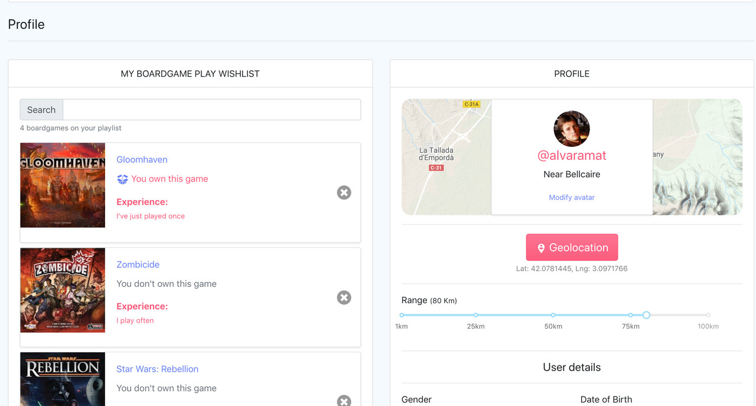Click the Lat/Lng coordinates text
Screen dimensions: 756x406
[572, 269]
